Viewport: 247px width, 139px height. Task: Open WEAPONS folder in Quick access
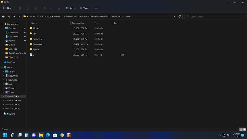click(x=13, y=57)
